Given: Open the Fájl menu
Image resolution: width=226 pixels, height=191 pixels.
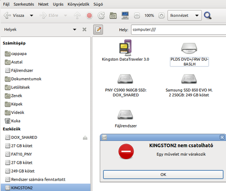Looking at the screenshot, I should (6, 4).
